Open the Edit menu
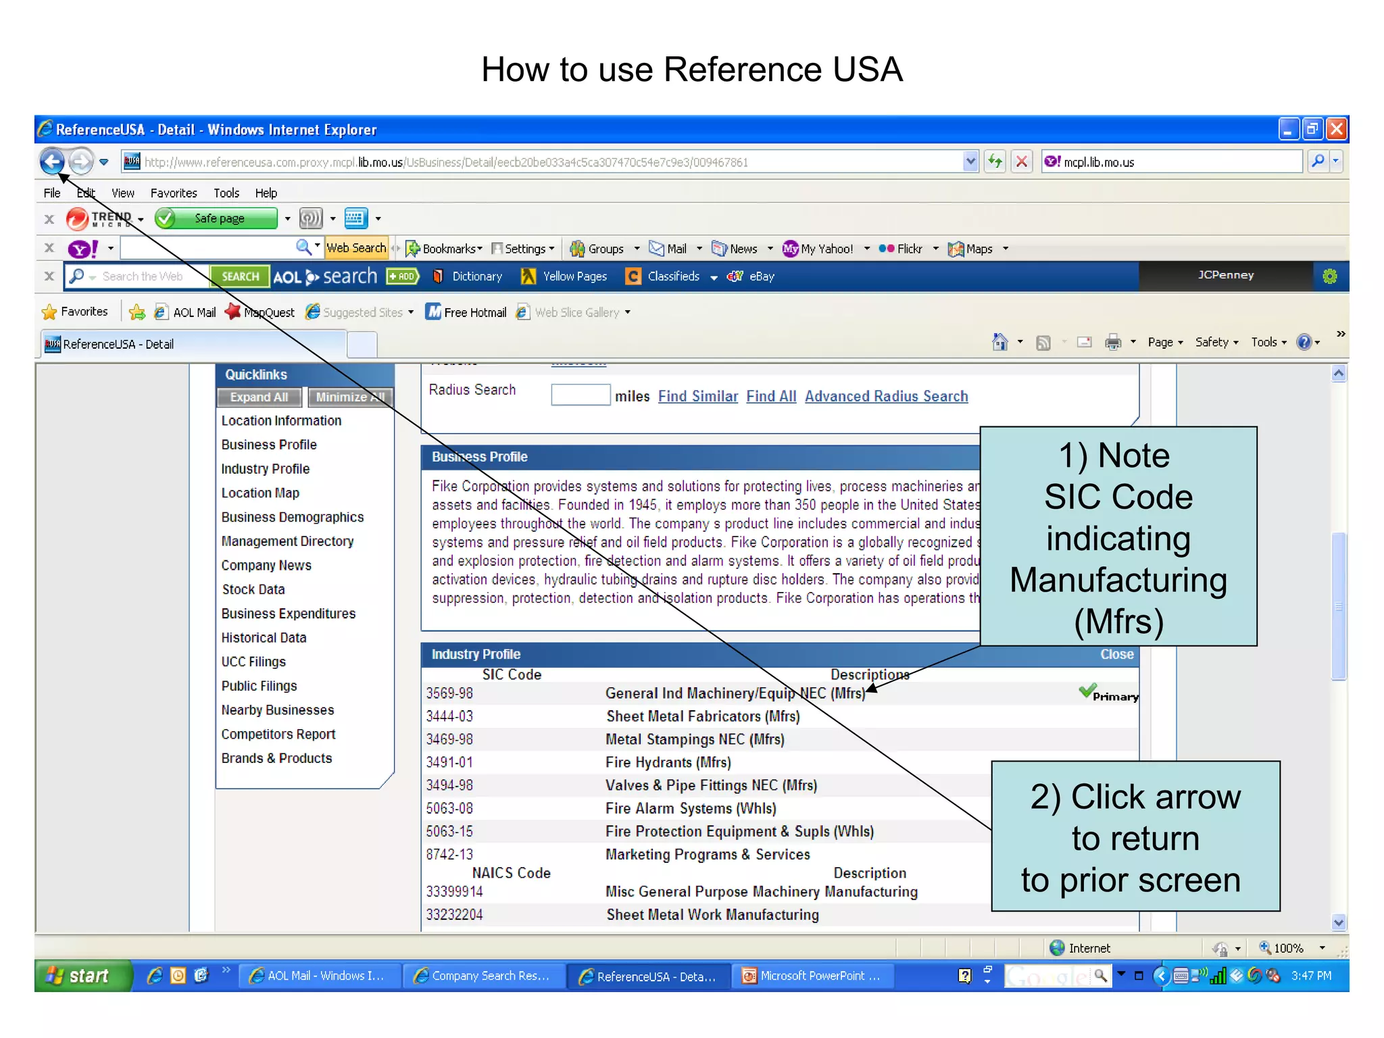This screenshot has height=1038, width=1384. tap(85, 193)
